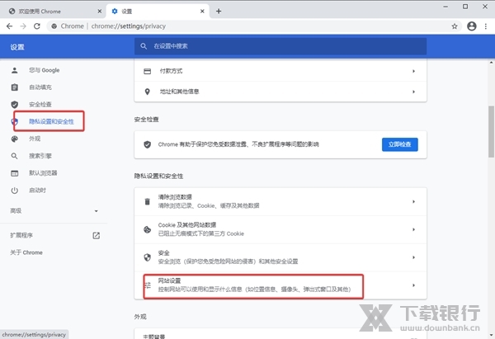
Task: Bookmark this page with the star icon
Action: (x=455, y=26)
